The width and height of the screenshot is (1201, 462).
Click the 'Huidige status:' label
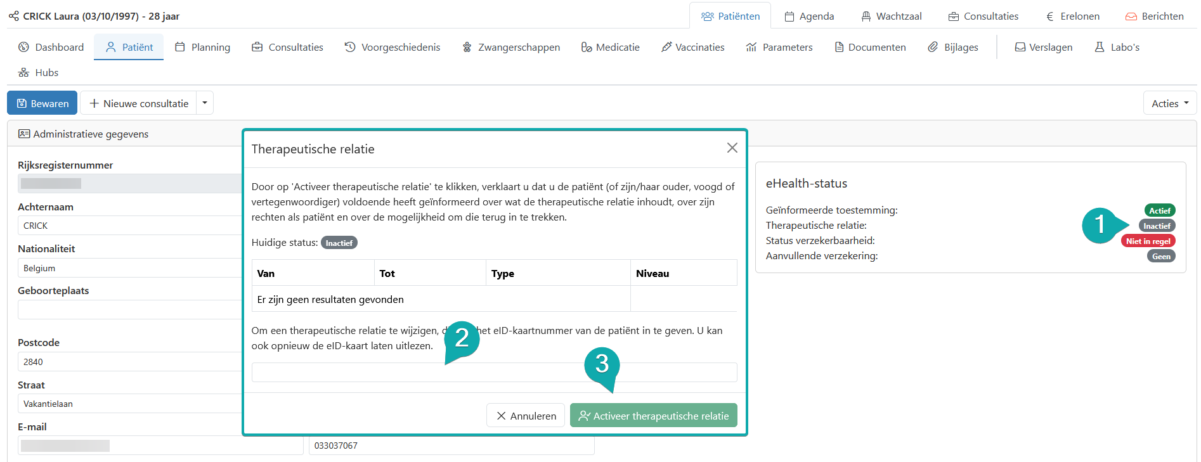point(285,243)
